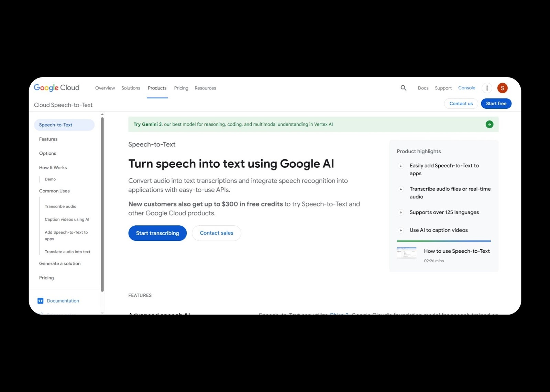The width and height of the screenshot is (550, 392).
Task: Select Features in the sidebar
Action: coord(48,139)
